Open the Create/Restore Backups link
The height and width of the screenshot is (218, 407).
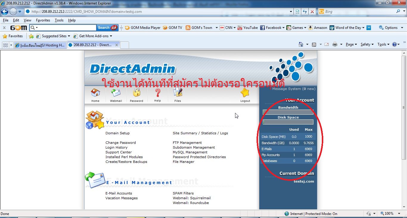tap(126, 162)
